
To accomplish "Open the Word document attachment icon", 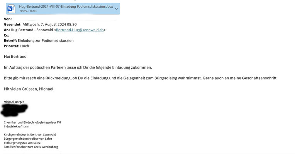I will 11,8.
